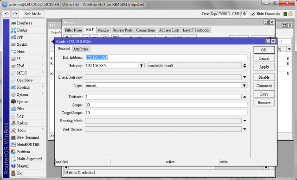Click the Undo arrow icon

coord(6,14)
